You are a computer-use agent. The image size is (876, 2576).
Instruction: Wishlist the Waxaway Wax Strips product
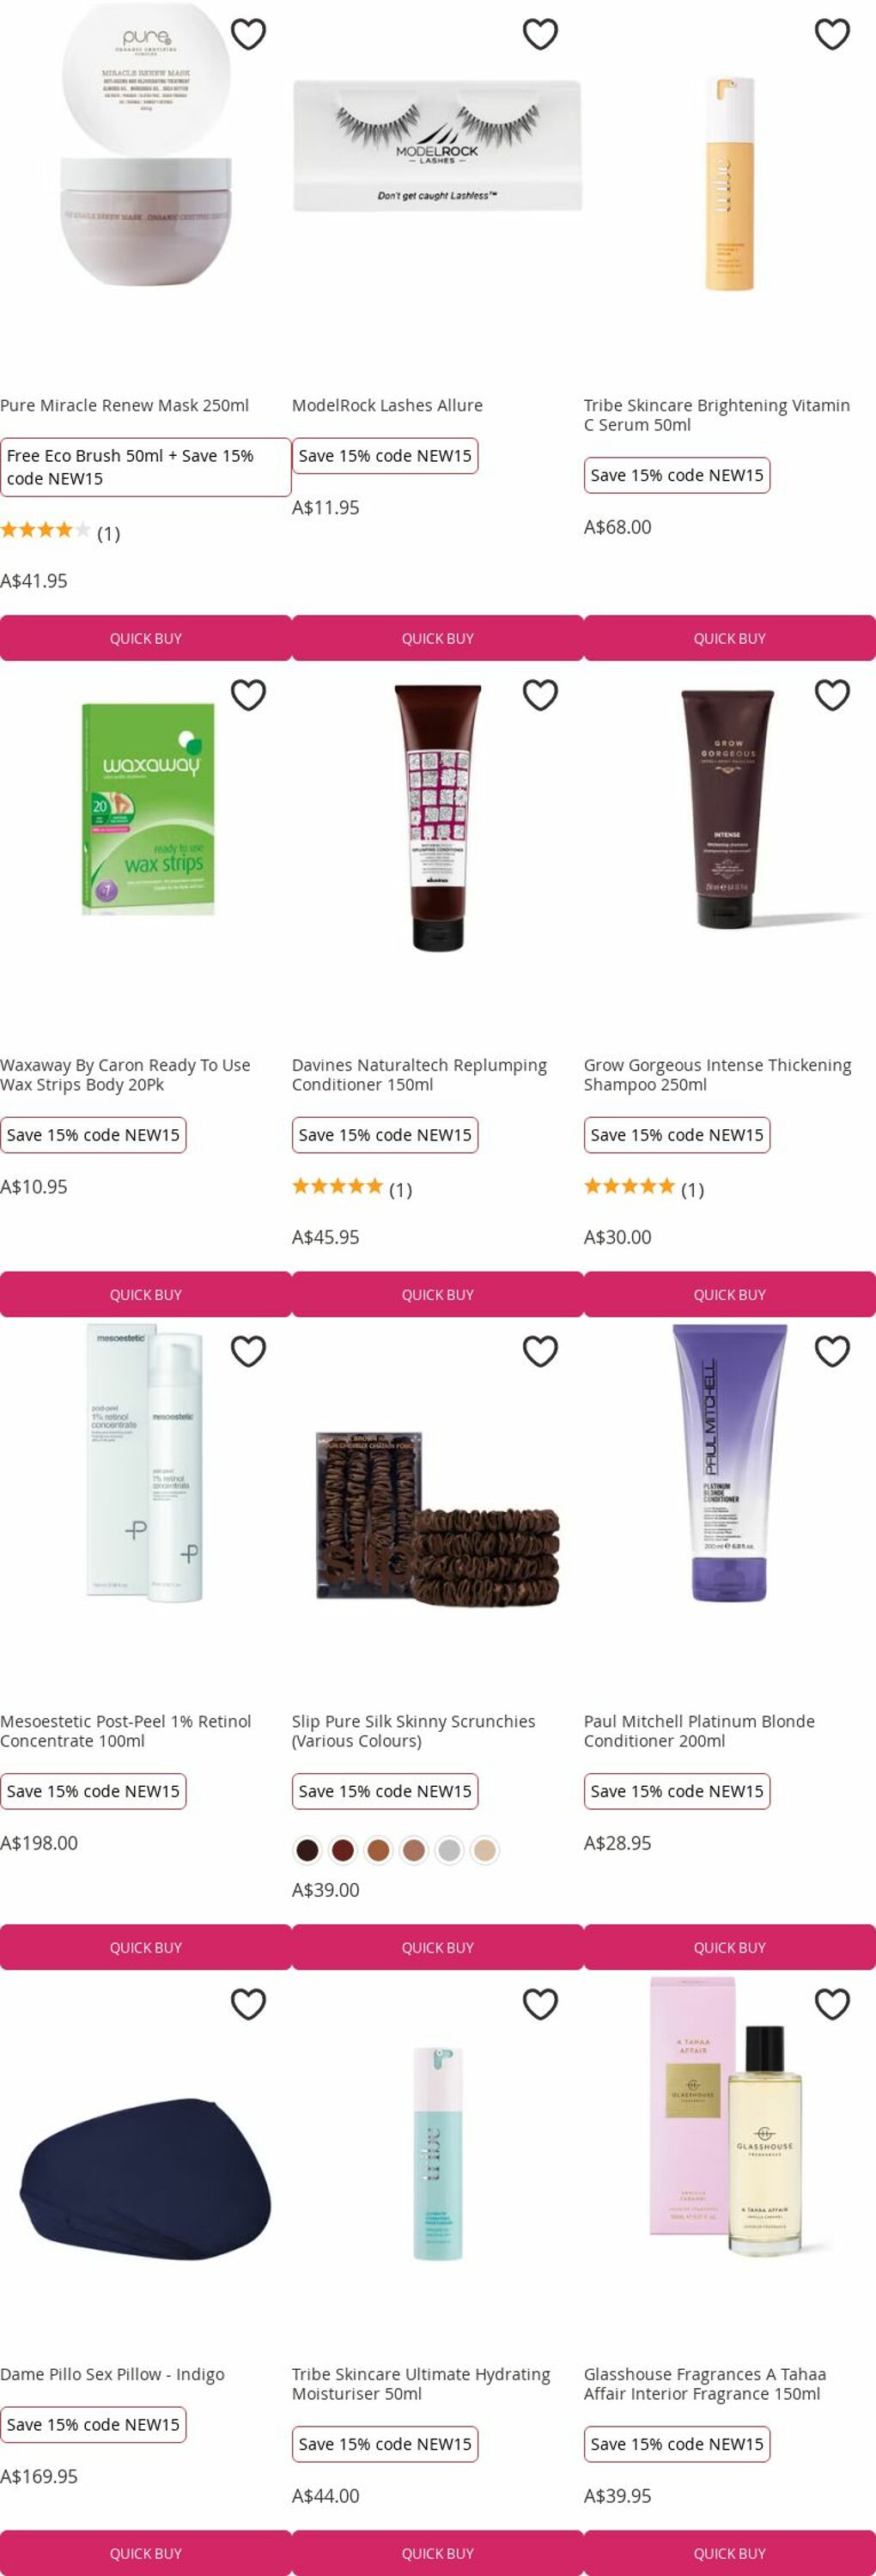[x=248, y=695]
